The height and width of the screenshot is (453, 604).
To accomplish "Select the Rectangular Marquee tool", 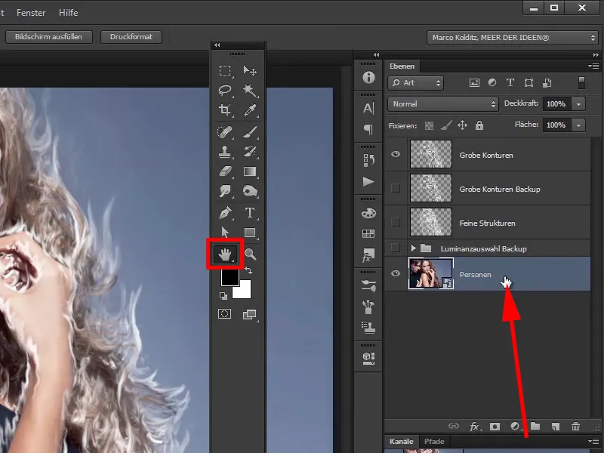I will pos(225,71).
